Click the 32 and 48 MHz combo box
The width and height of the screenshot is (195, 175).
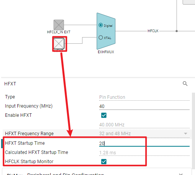pyautogui.click(x=144, y=134)
